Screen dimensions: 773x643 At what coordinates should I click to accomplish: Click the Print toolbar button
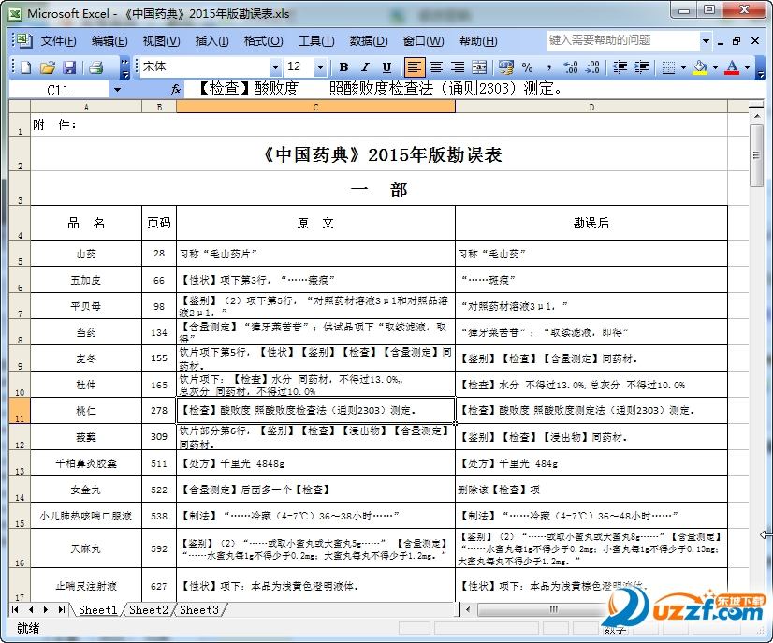[97, 67]
